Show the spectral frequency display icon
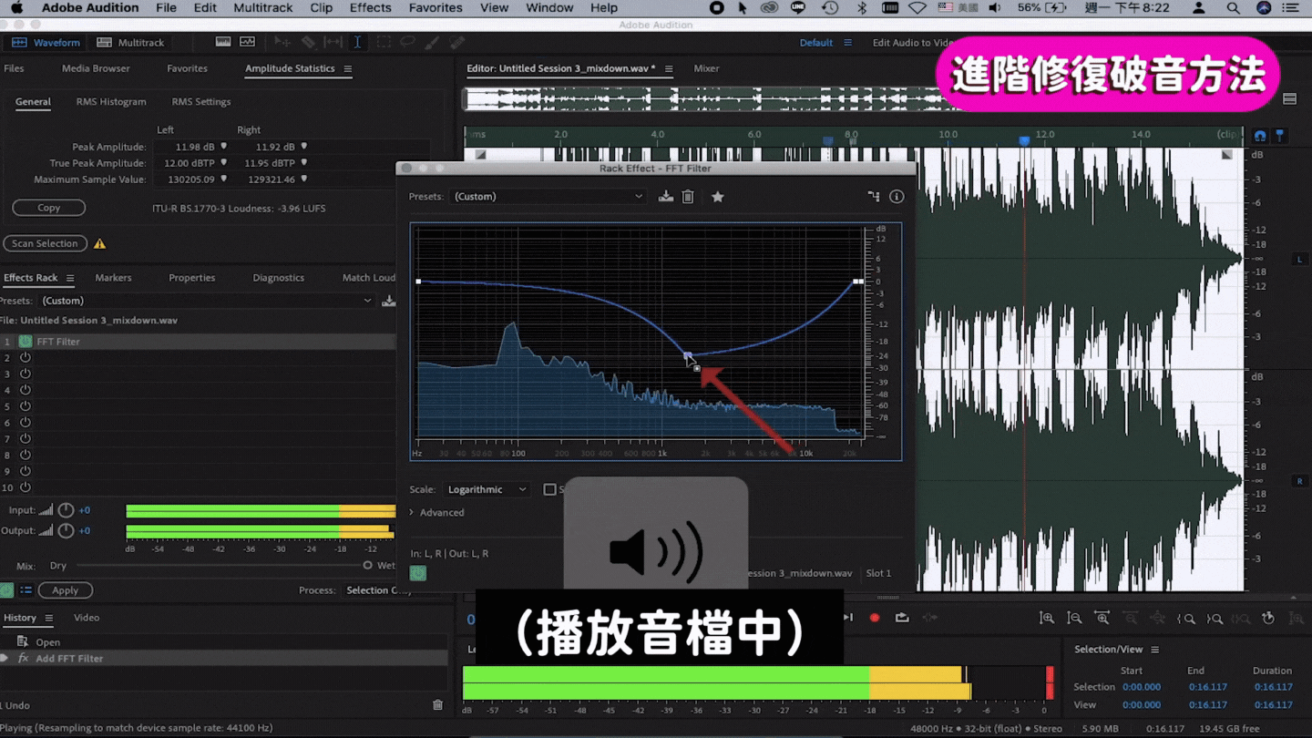Screen dimensions: 1312x738 tap(223, 42)
